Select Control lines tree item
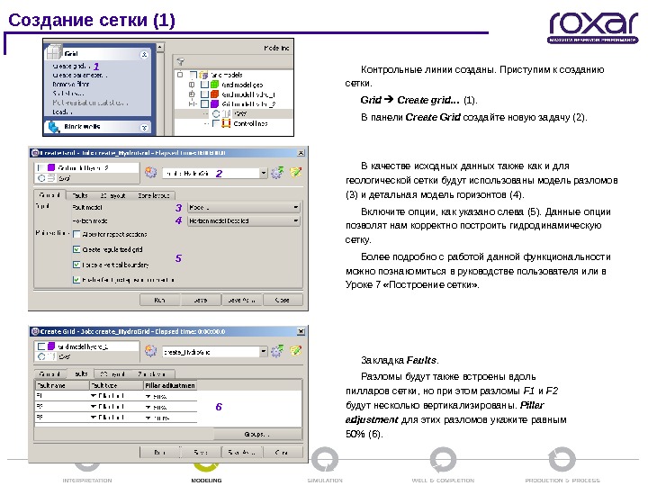This screenshot has width=648, height=486. 250,123
